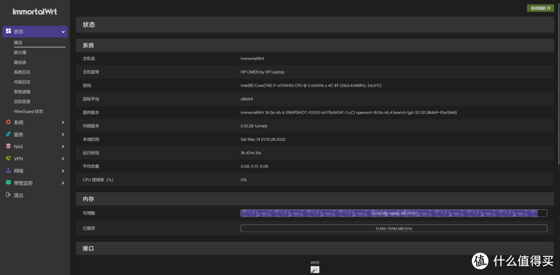Click the CPU 使用率 0% value
This screenshot has width=560, height=275.
click(244, 180)
